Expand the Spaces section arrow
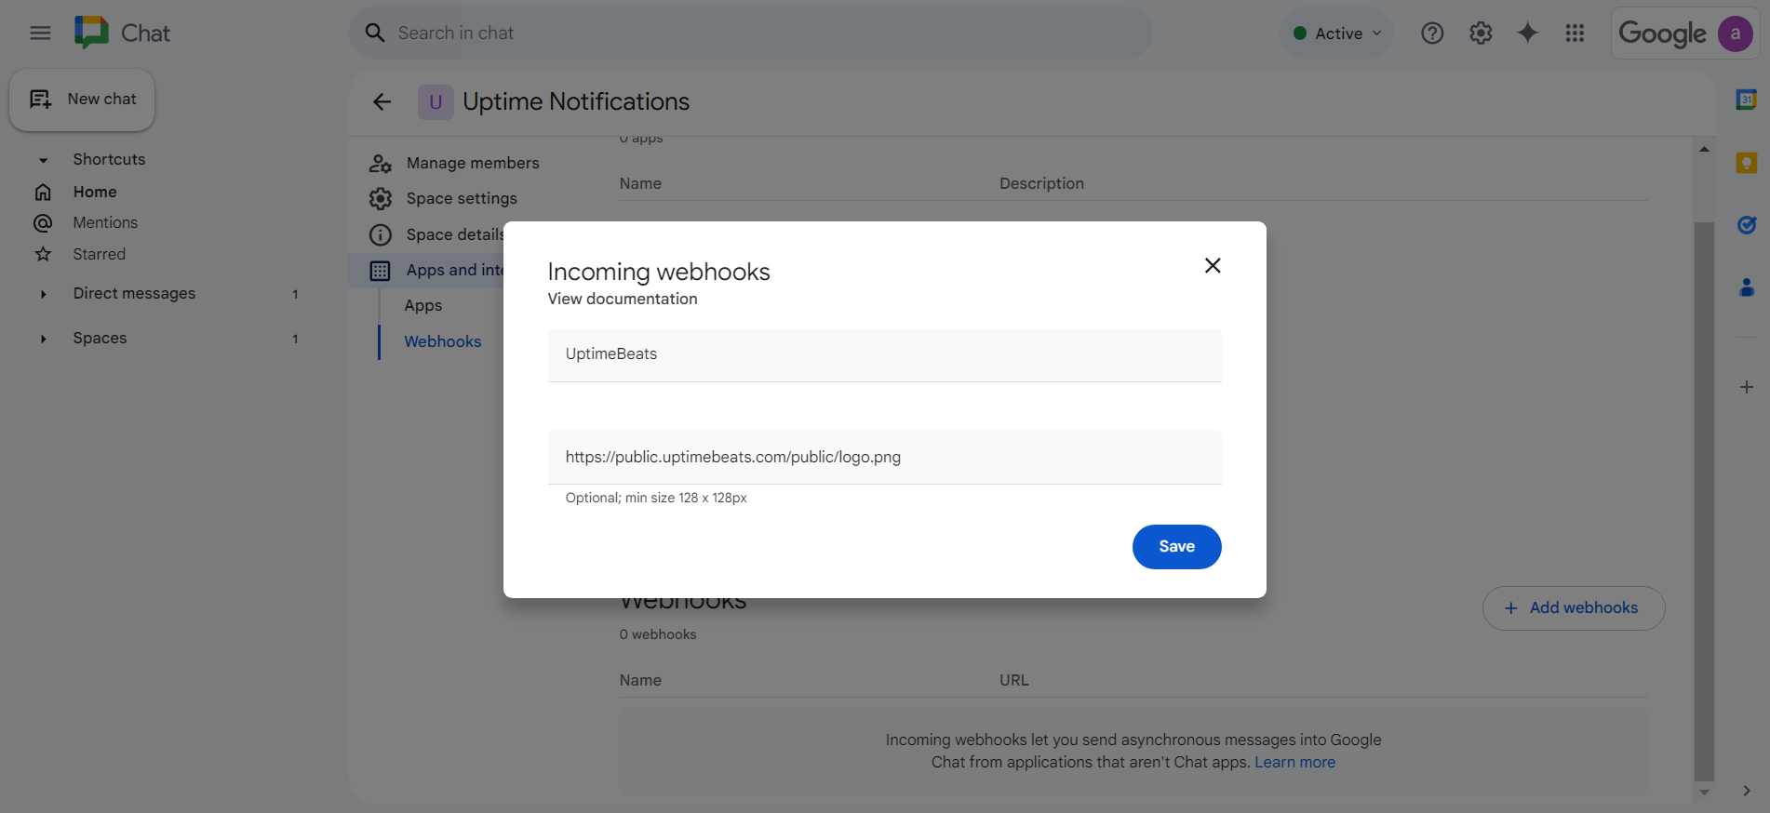The width and height of the screenshot is (1770, 813). pos(43,339)
